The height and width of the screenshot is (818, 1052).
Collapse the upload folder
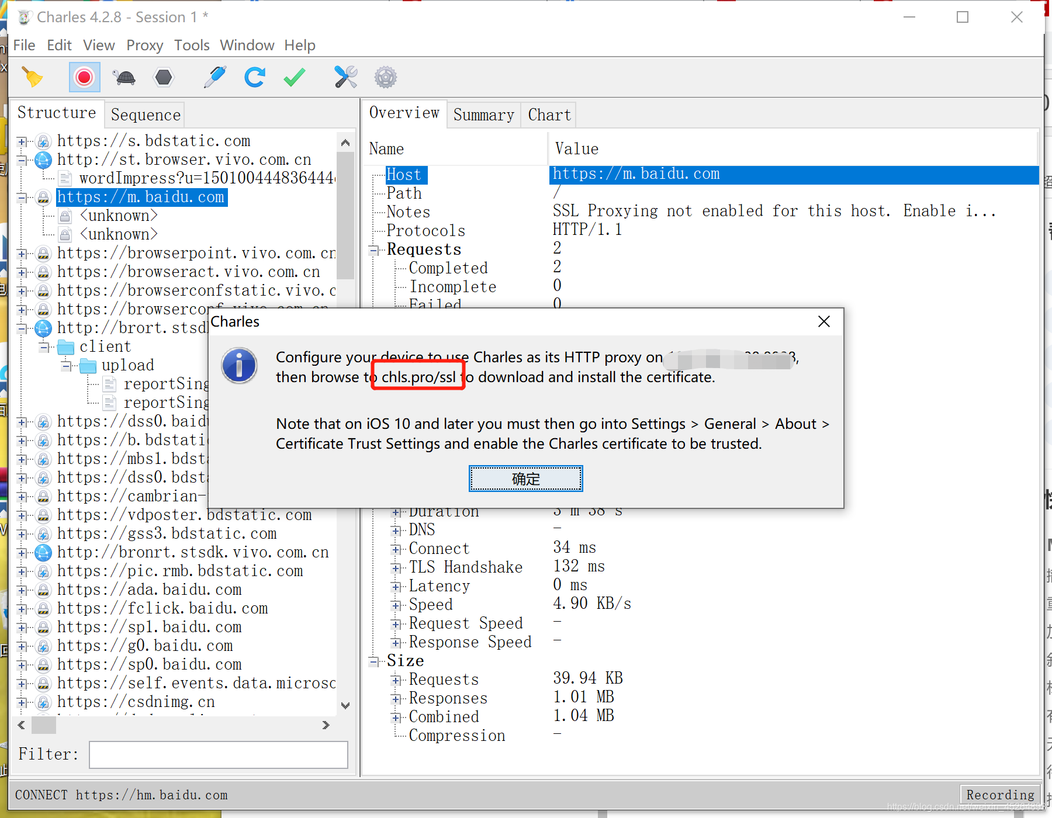point(66,366)
